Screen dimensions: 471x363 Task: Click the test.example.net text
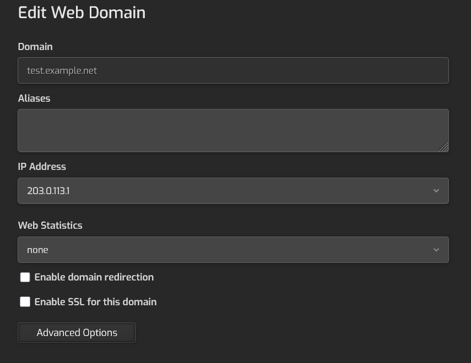point(62,71)
